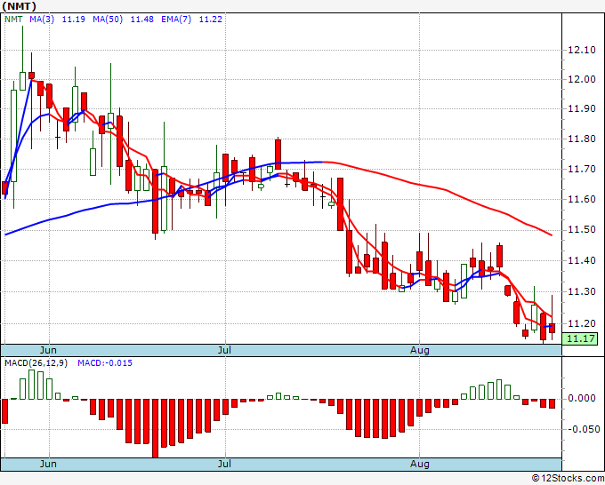
Task: Click the 11.40 price axis label
Action: coord(582,261)
